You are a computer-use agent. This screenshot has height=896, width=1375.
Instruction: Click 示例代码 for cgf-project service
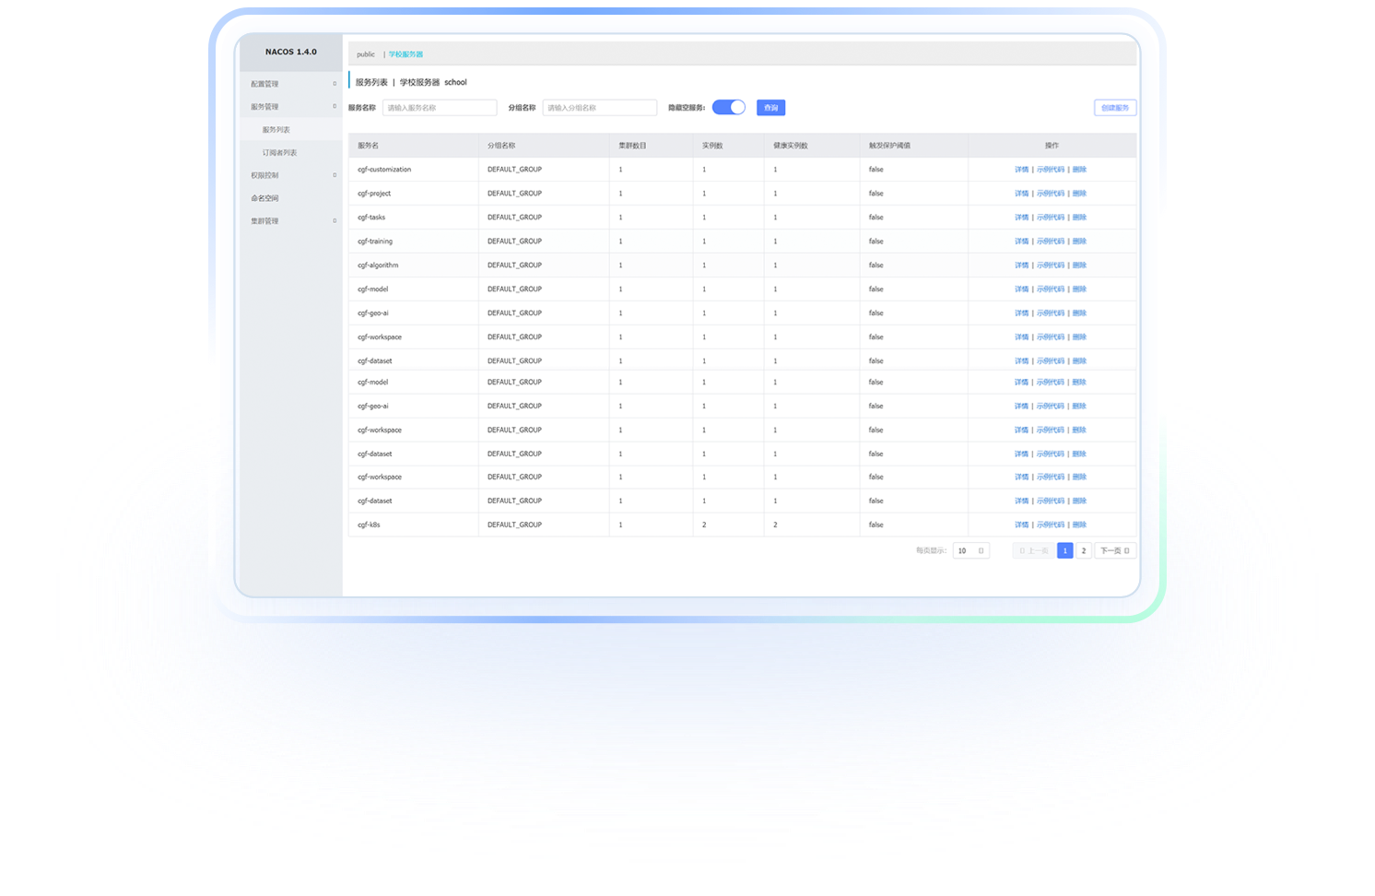tap(1050, 194)
